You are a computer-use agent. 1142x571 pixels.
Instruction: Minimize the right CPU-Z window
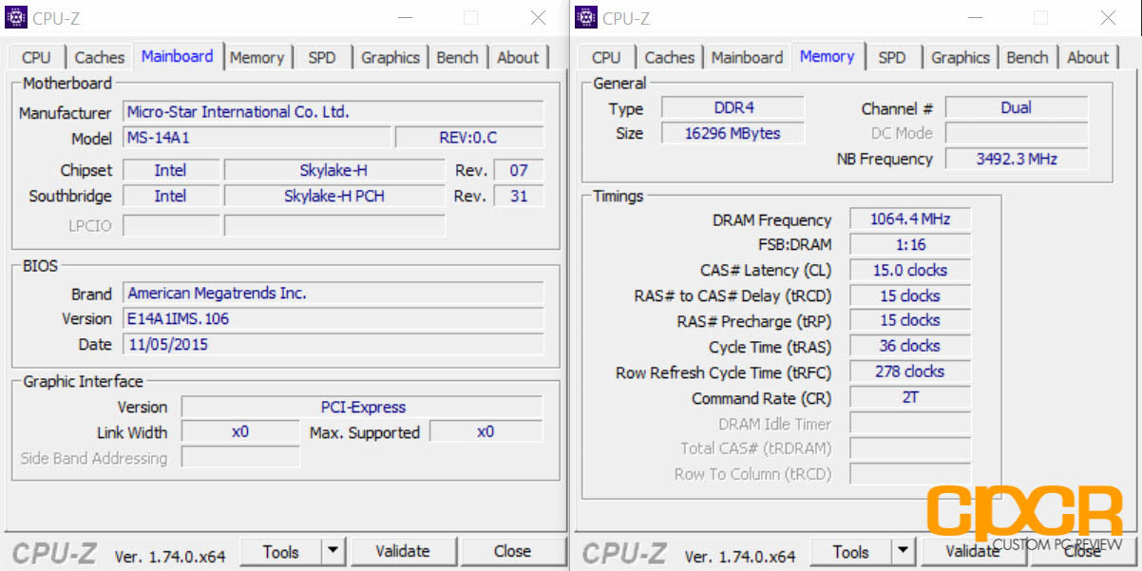[x=976, y=17]
